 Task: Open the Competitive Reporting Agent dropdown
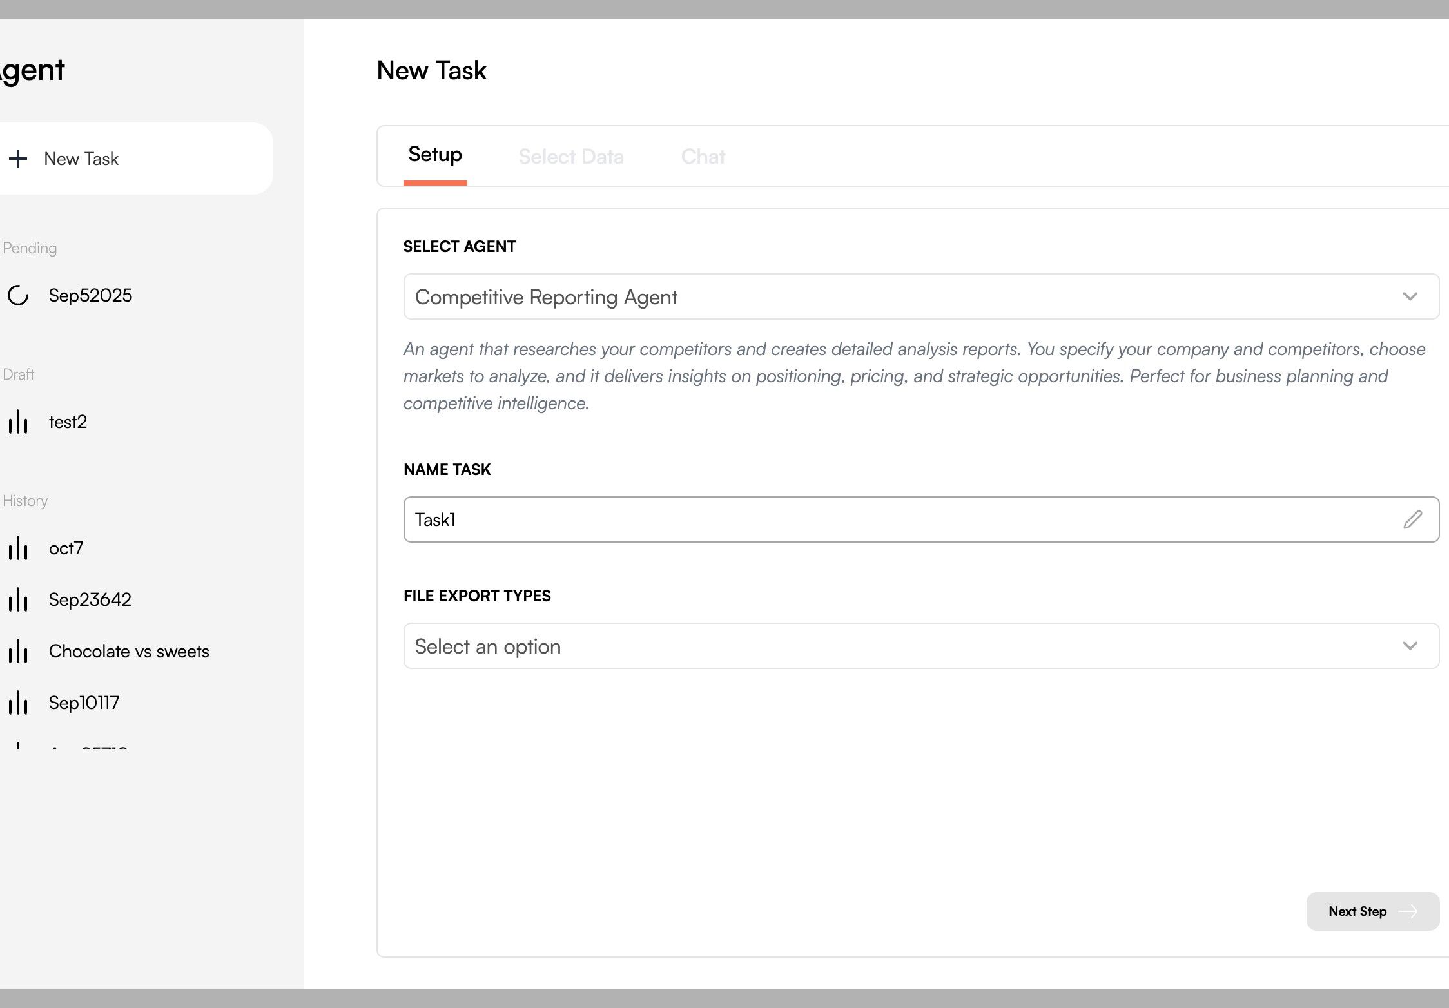tap(902, 297)
